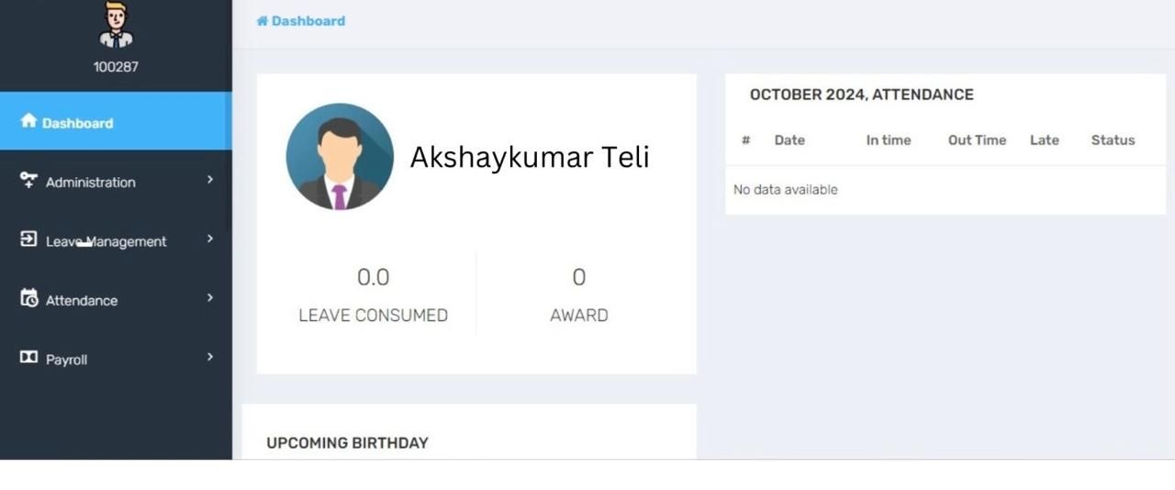Expand the Payroll menu chevron
The height and width of the screenshot is (490, 1175).
210,357
